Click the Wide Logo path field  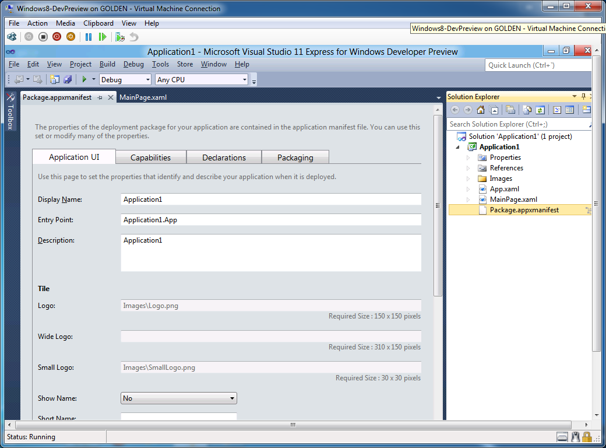coord(271,337)
